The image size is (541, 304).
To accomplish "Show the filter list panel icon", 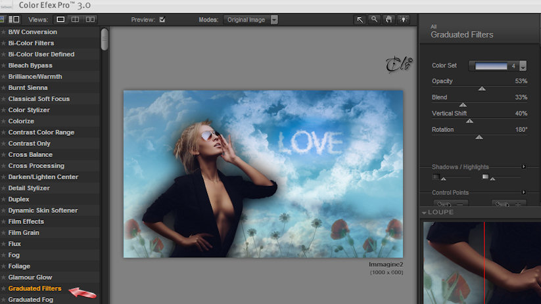I will point(14,20).
